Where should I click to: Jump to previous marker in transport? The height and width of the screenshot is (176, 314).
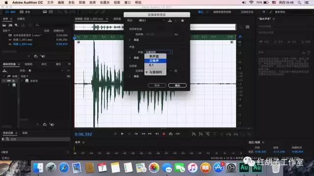[136, 134]
